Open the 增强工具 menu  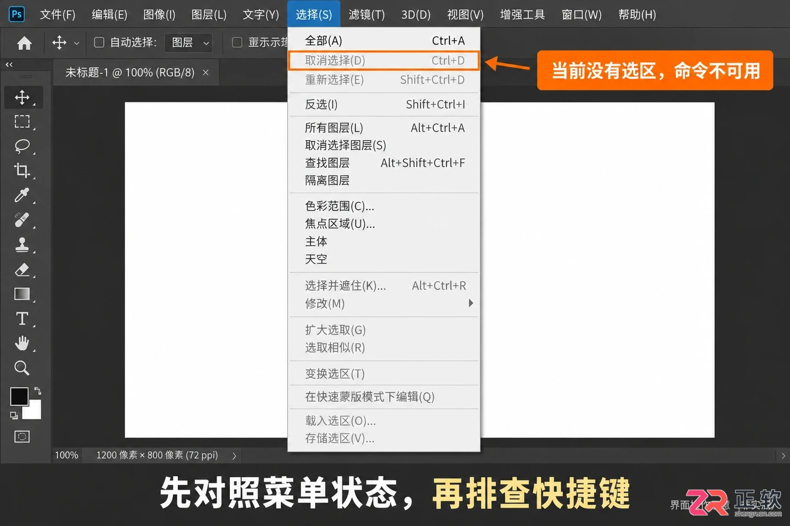tap(522, 14)
